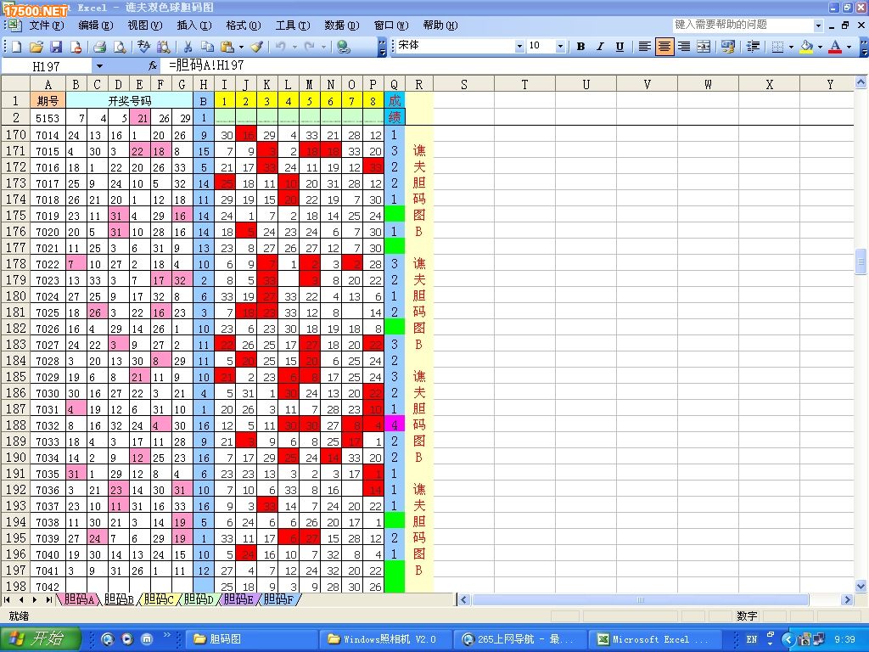869x652 pixels.
Task: Copy the selected cells
Action: tap(207, 48)
